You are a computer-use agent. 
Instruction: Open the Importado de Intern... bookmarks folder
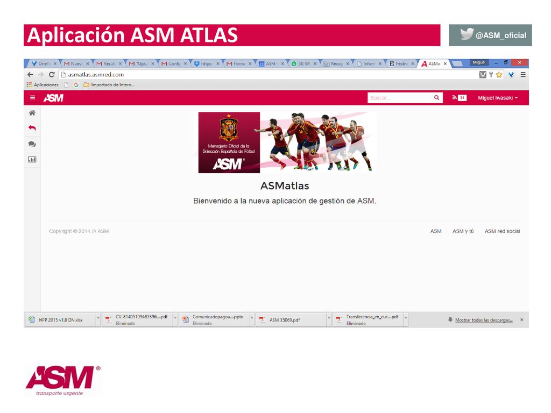pos(109,84)
